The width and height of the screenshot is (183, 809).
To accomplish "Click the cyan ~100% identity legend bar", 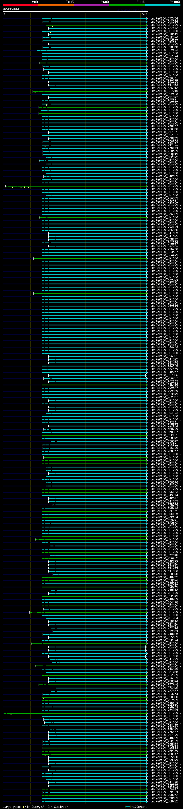I will 162,5.
